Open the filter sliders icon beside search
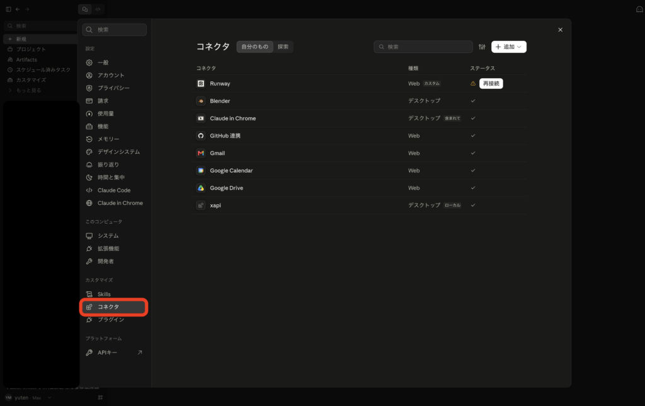 coord(482,47)
